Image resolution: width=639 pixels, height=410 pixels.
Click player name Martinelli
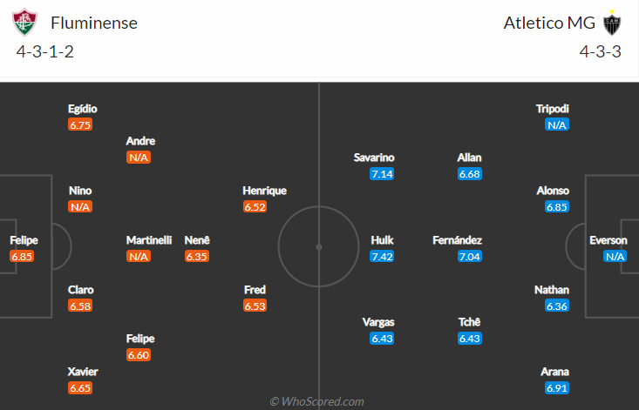pos(149,240)
